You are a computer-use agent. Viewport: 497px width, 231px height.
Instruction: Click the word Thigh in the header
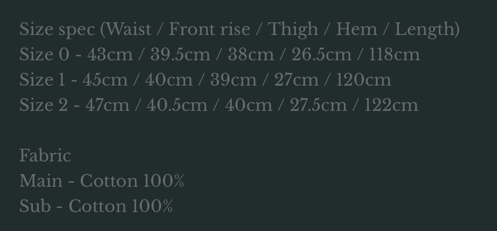pyautogui.click(x=293, y=30)
